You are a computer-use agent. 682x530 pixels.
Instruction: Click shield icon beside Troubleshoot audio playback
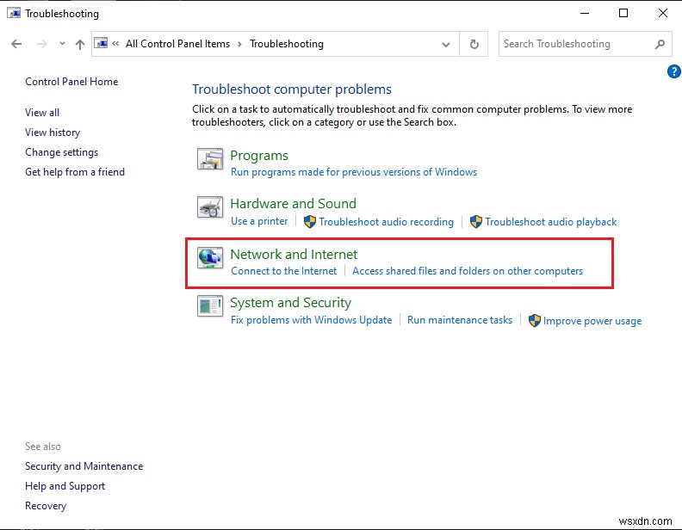click(x=476, y=222)
